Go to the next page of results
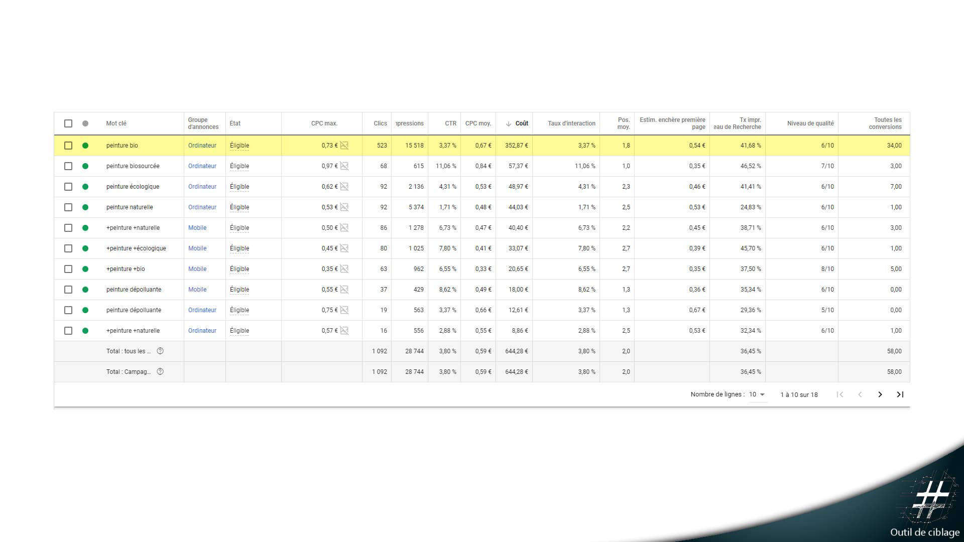Screen dimensions: 964x542 (x=880, y=394)
